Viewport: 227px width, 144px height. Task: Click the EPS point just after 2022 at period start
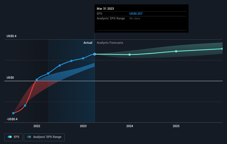tap(48, 73)
